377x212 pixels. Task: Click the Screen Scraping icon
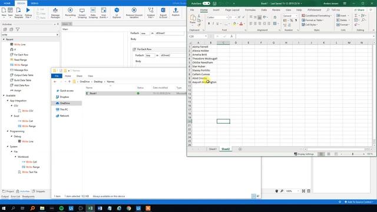[x=82, y=13]
